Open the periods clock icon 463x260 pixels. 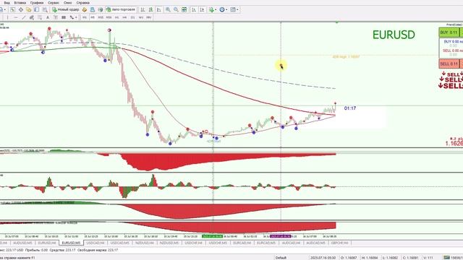point(222,9)
